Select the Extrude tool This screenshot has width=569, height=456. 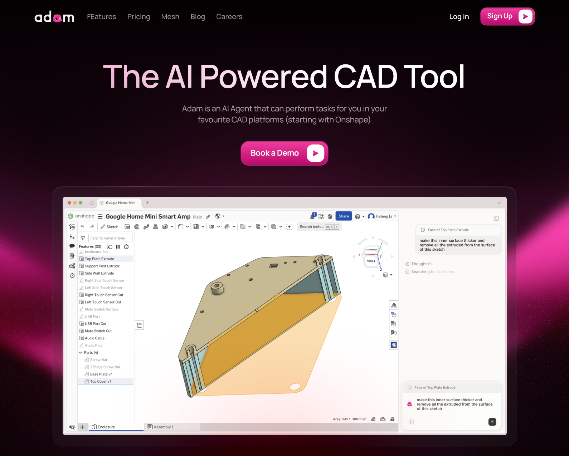127,227
